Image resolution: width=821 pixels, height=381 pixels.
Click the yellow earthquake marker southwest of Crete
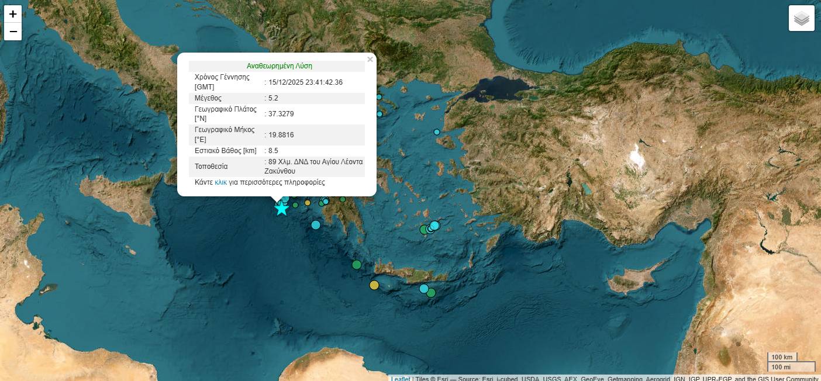click(x=374, y=285)
